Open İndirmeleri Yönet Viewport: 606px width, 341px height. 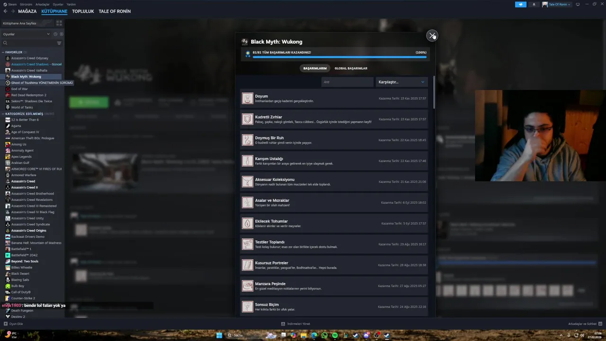tap(295, 324)
